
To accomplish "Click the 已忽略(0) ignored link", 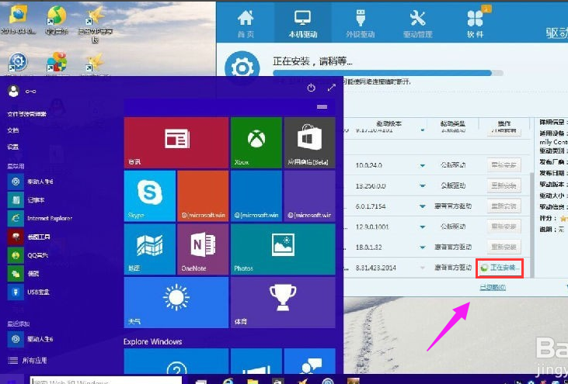I will 492,287.
